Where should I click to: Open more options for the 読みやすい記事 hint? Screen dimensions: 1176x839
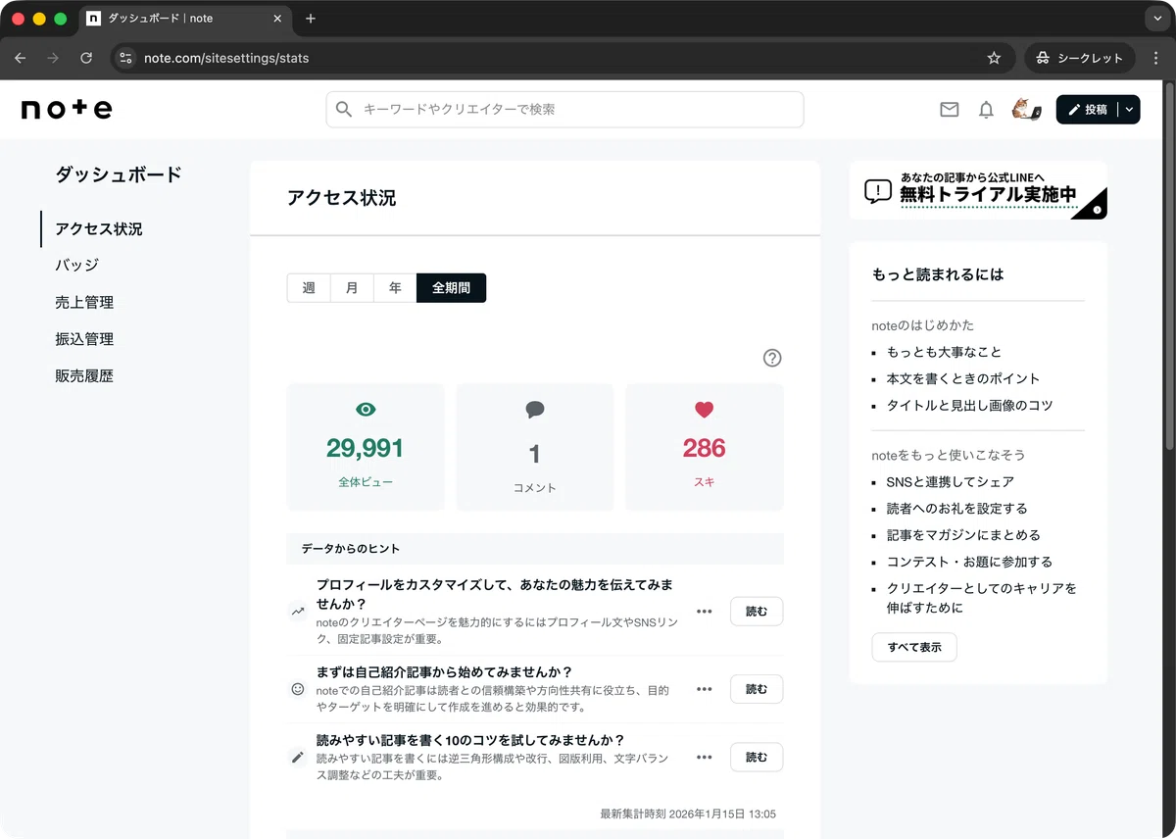tap(704, 757)
